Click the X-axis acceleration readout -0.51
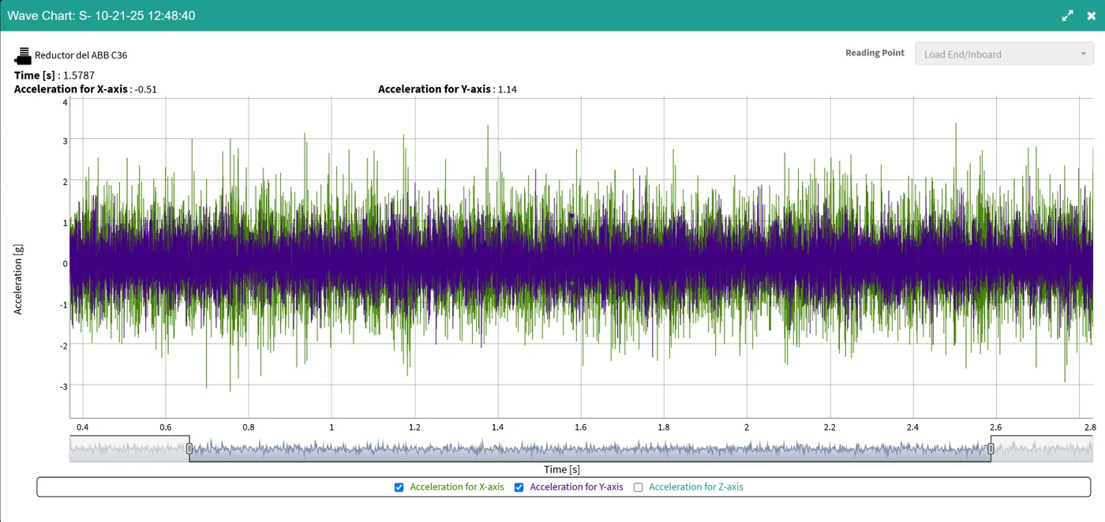This screenshot has width=1105, height=522. 146,89
